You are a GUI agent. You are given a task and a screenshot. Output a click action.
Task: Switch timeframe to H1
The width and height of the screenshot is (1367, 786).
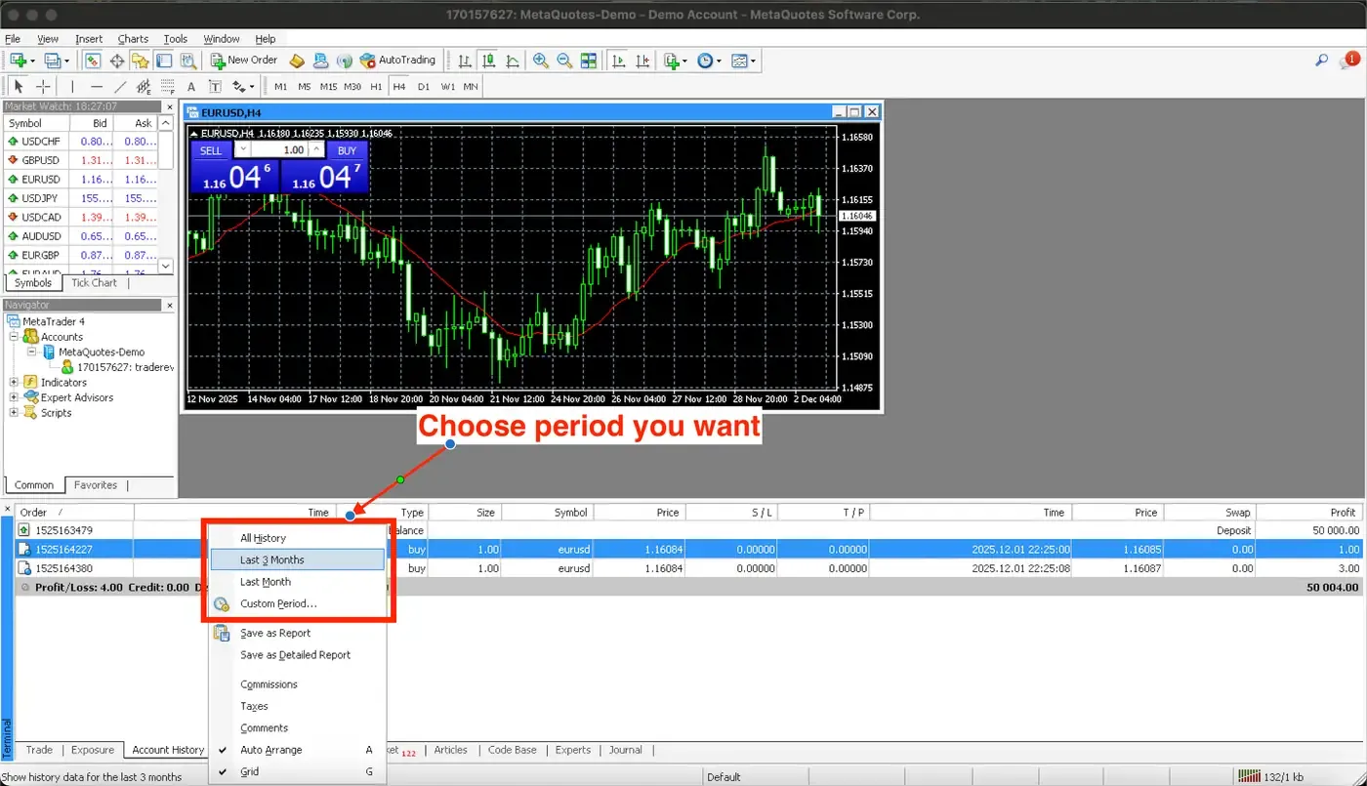coord(376,86)
